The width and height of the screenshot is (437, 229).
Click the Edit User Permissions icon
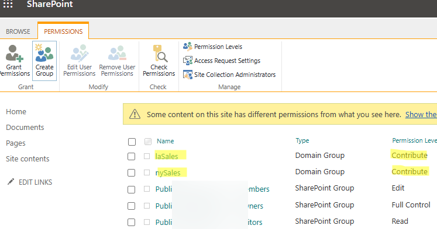[80, 53]
